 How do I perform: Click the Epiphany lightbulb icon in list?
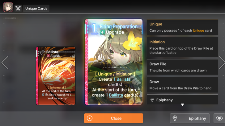click(x=152, y=100)
